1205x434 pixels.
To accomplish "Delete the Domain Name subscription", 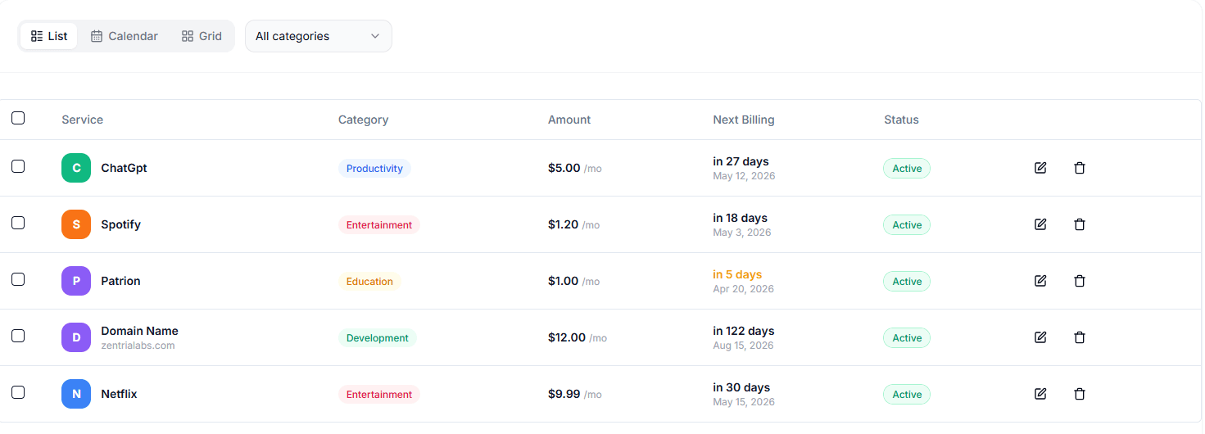I will (1080, 337).
